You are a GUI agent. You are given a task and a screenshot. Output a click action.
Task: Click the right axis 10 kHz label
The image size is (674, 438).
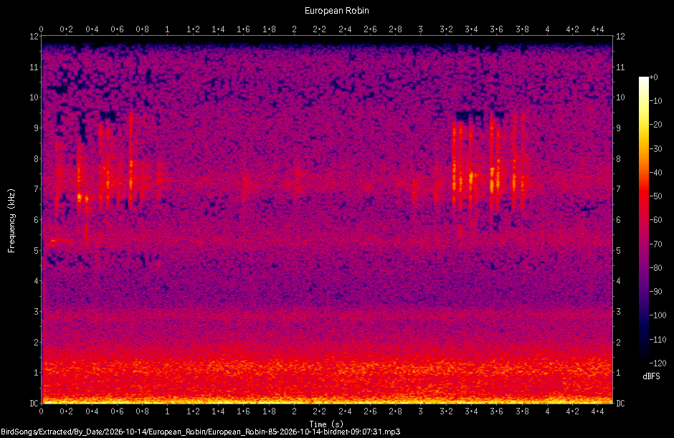[620, 97]
